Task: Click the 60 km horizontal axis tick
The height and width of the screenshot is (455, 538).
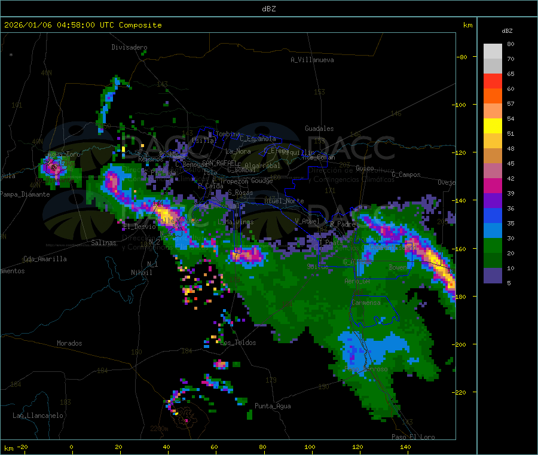Action: click(x=214, y=447)
